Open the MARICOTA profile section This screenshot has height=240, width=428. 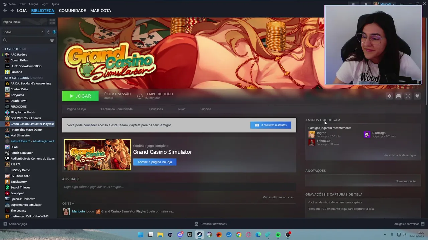click(x=101, y=11)
